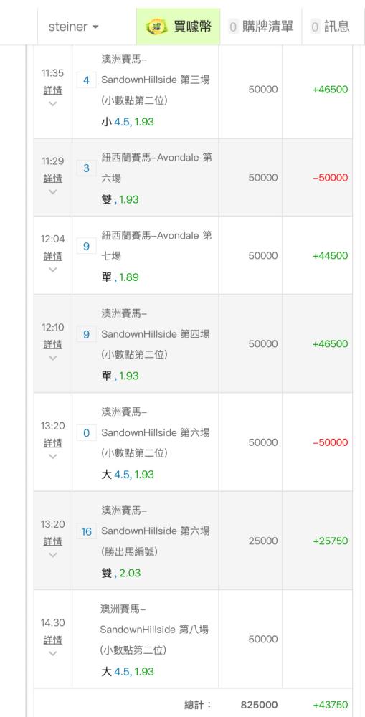Open the 購牌清單 tab

click(261, 27)
